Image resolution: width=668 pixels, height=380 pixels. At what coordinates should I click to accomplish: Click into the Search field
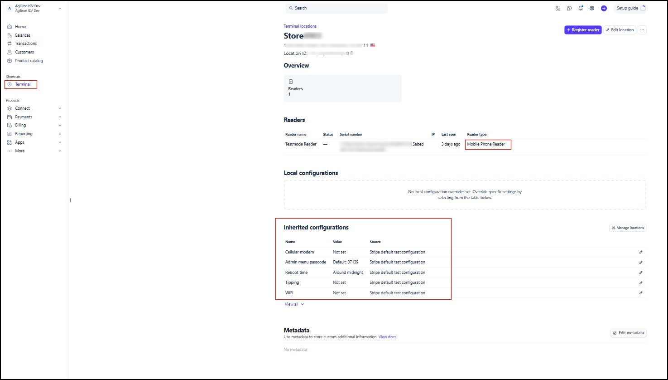pos(336,8)
